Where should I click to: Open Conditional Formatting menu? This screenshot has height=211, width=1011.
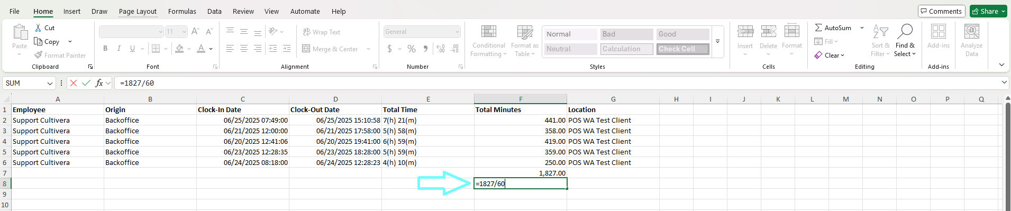click(489, 41)
